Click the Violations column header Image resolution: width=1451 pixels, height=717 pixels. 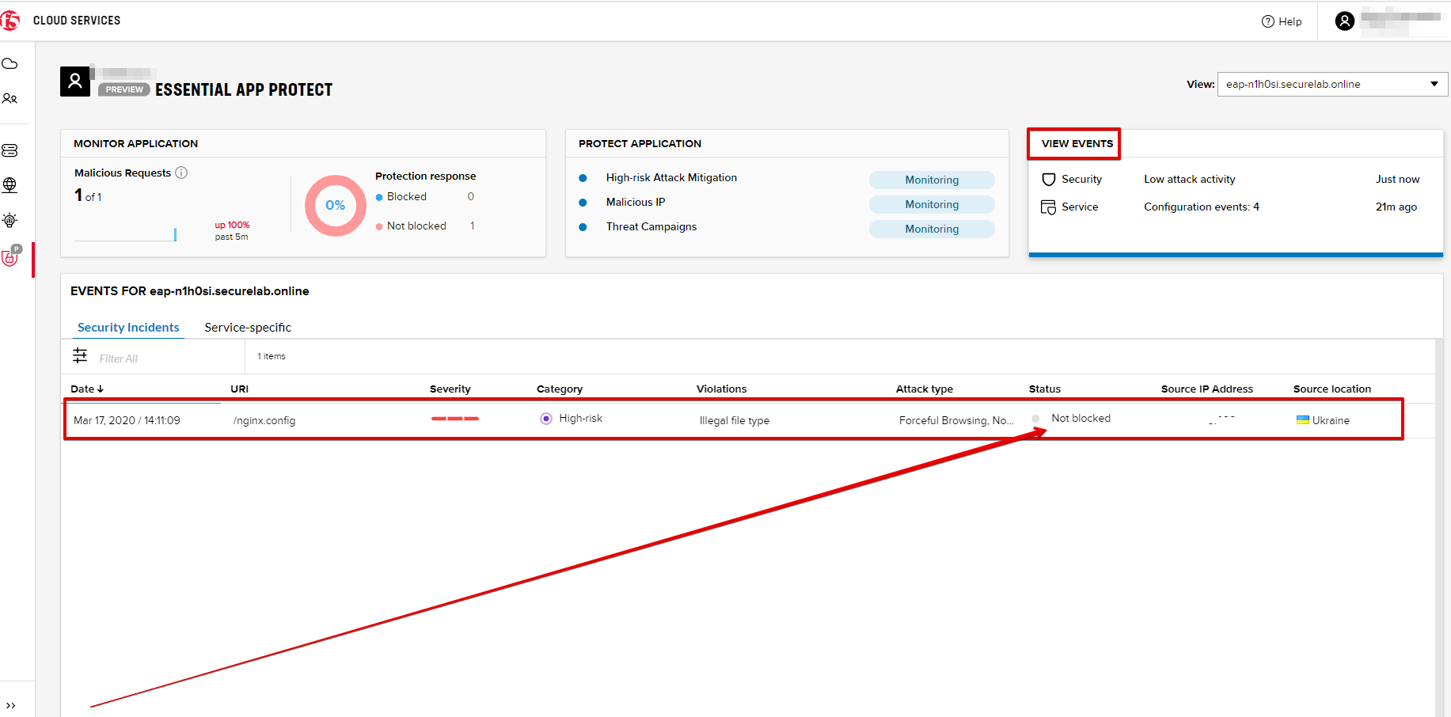722,389
